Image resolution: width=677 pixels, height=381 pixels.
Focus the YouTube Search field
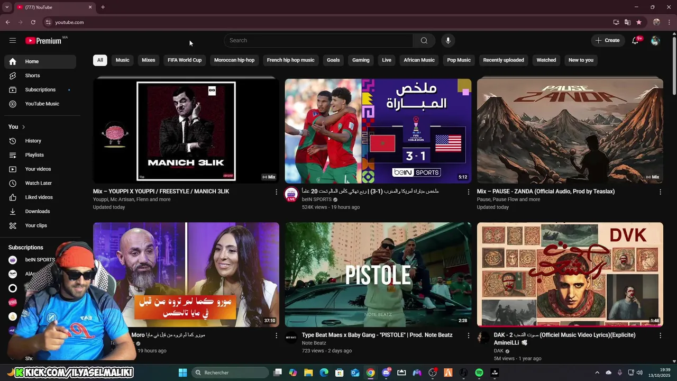click(318, 40)
